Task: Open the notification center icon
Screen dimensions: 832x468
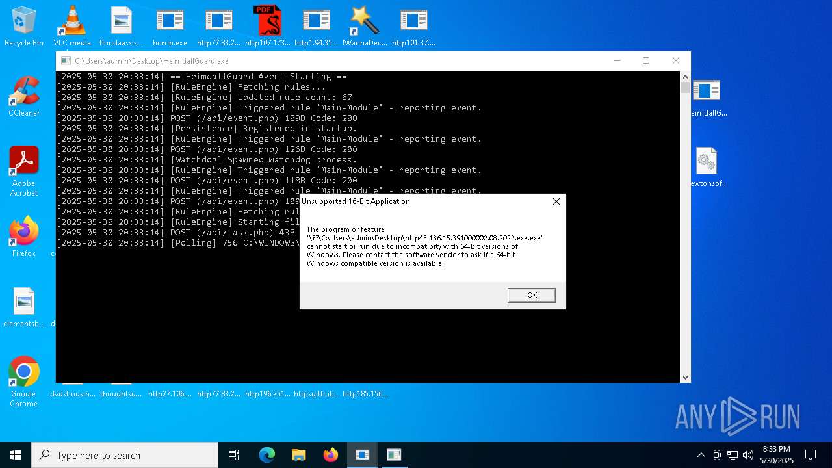Action: click(811, 455)
